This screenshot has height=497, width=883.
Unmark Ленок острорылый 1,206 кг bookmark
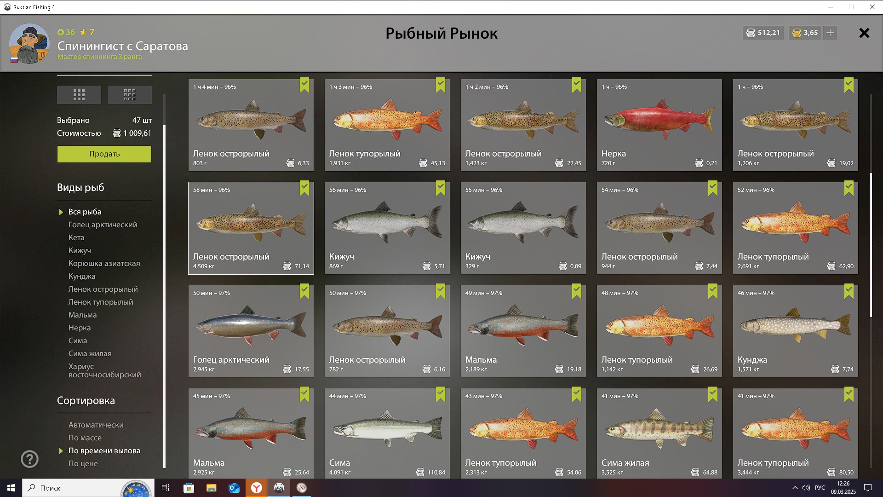(x=849, y=86)
